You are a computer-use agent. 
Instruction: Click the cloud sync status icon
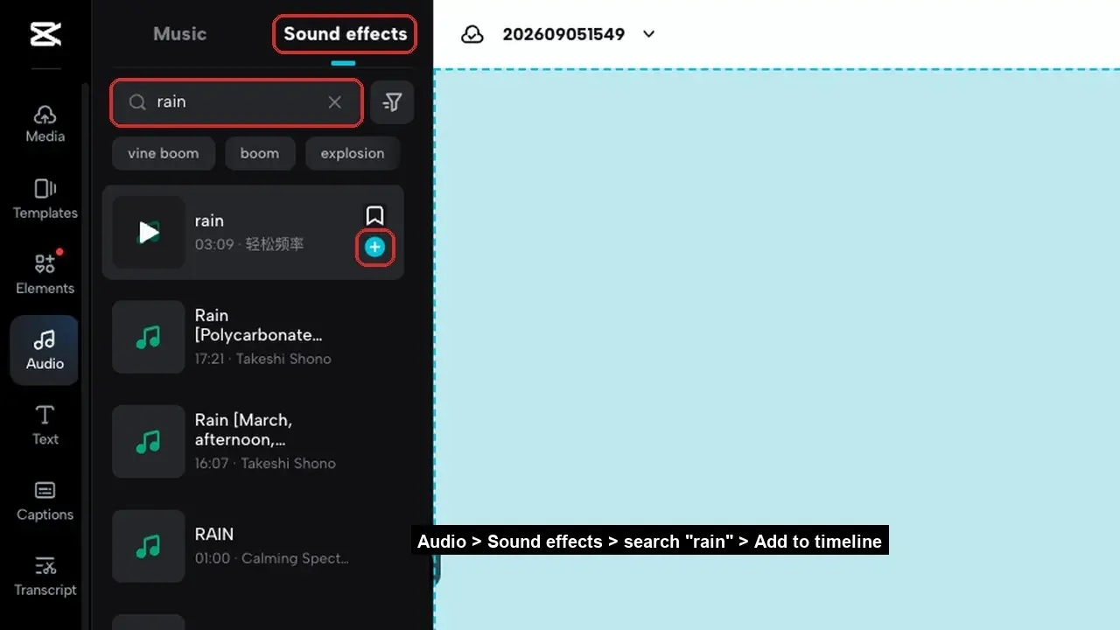pyautogui.click(x=472, y=34)
